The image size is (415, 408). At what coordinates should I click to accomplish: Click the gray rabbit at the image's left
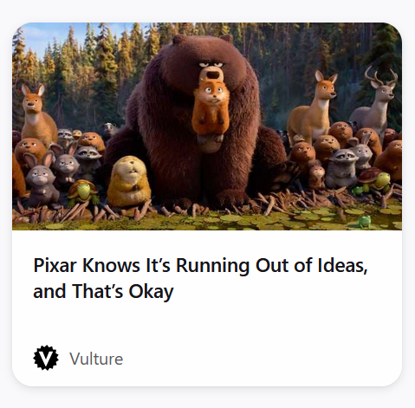pyautogui.click(x=41, y=180)
